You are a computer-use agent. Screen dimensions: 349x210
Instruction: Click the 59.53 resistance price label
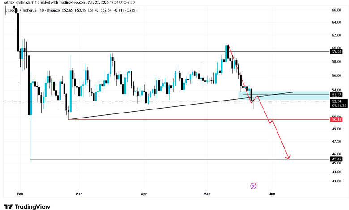[x=336, y=51]
